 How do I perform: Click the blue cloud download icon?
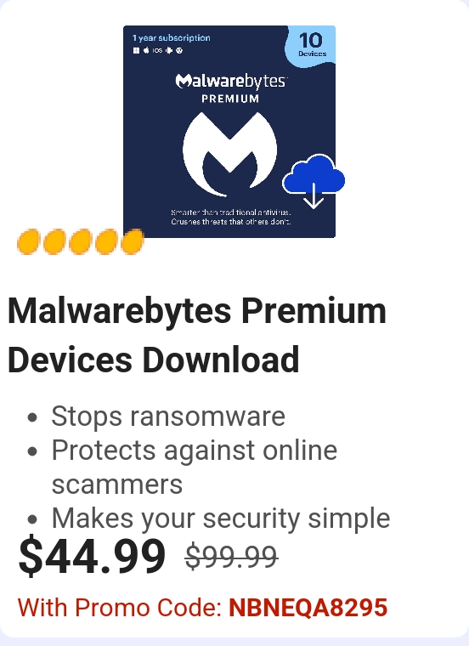click(x=314, y=180)
